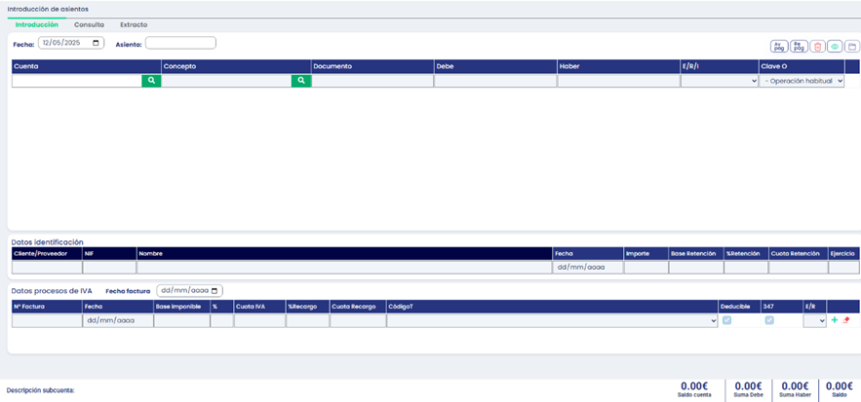Open the E/R/I dropdown
The height and width of the screenshot is (402, 861).
(719, 82)
